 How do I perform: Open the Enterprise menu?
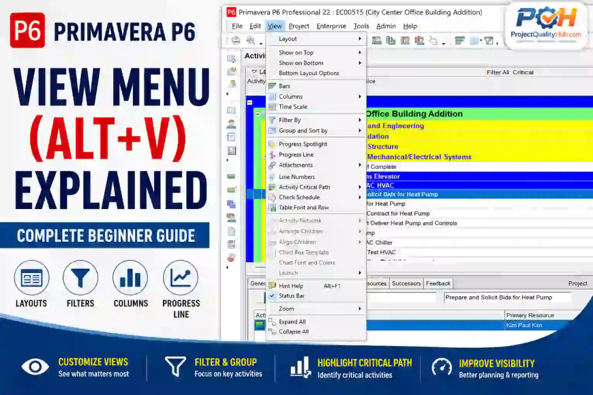(331, 26)
